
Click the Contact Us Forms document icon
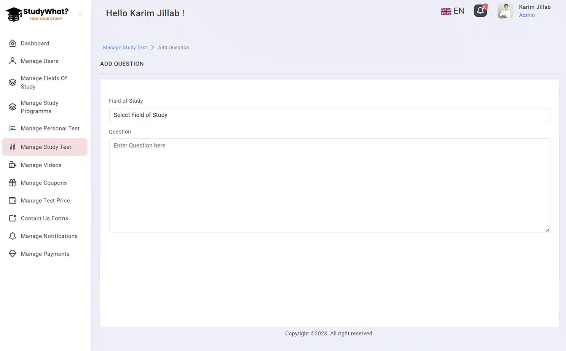coord(13,218)
